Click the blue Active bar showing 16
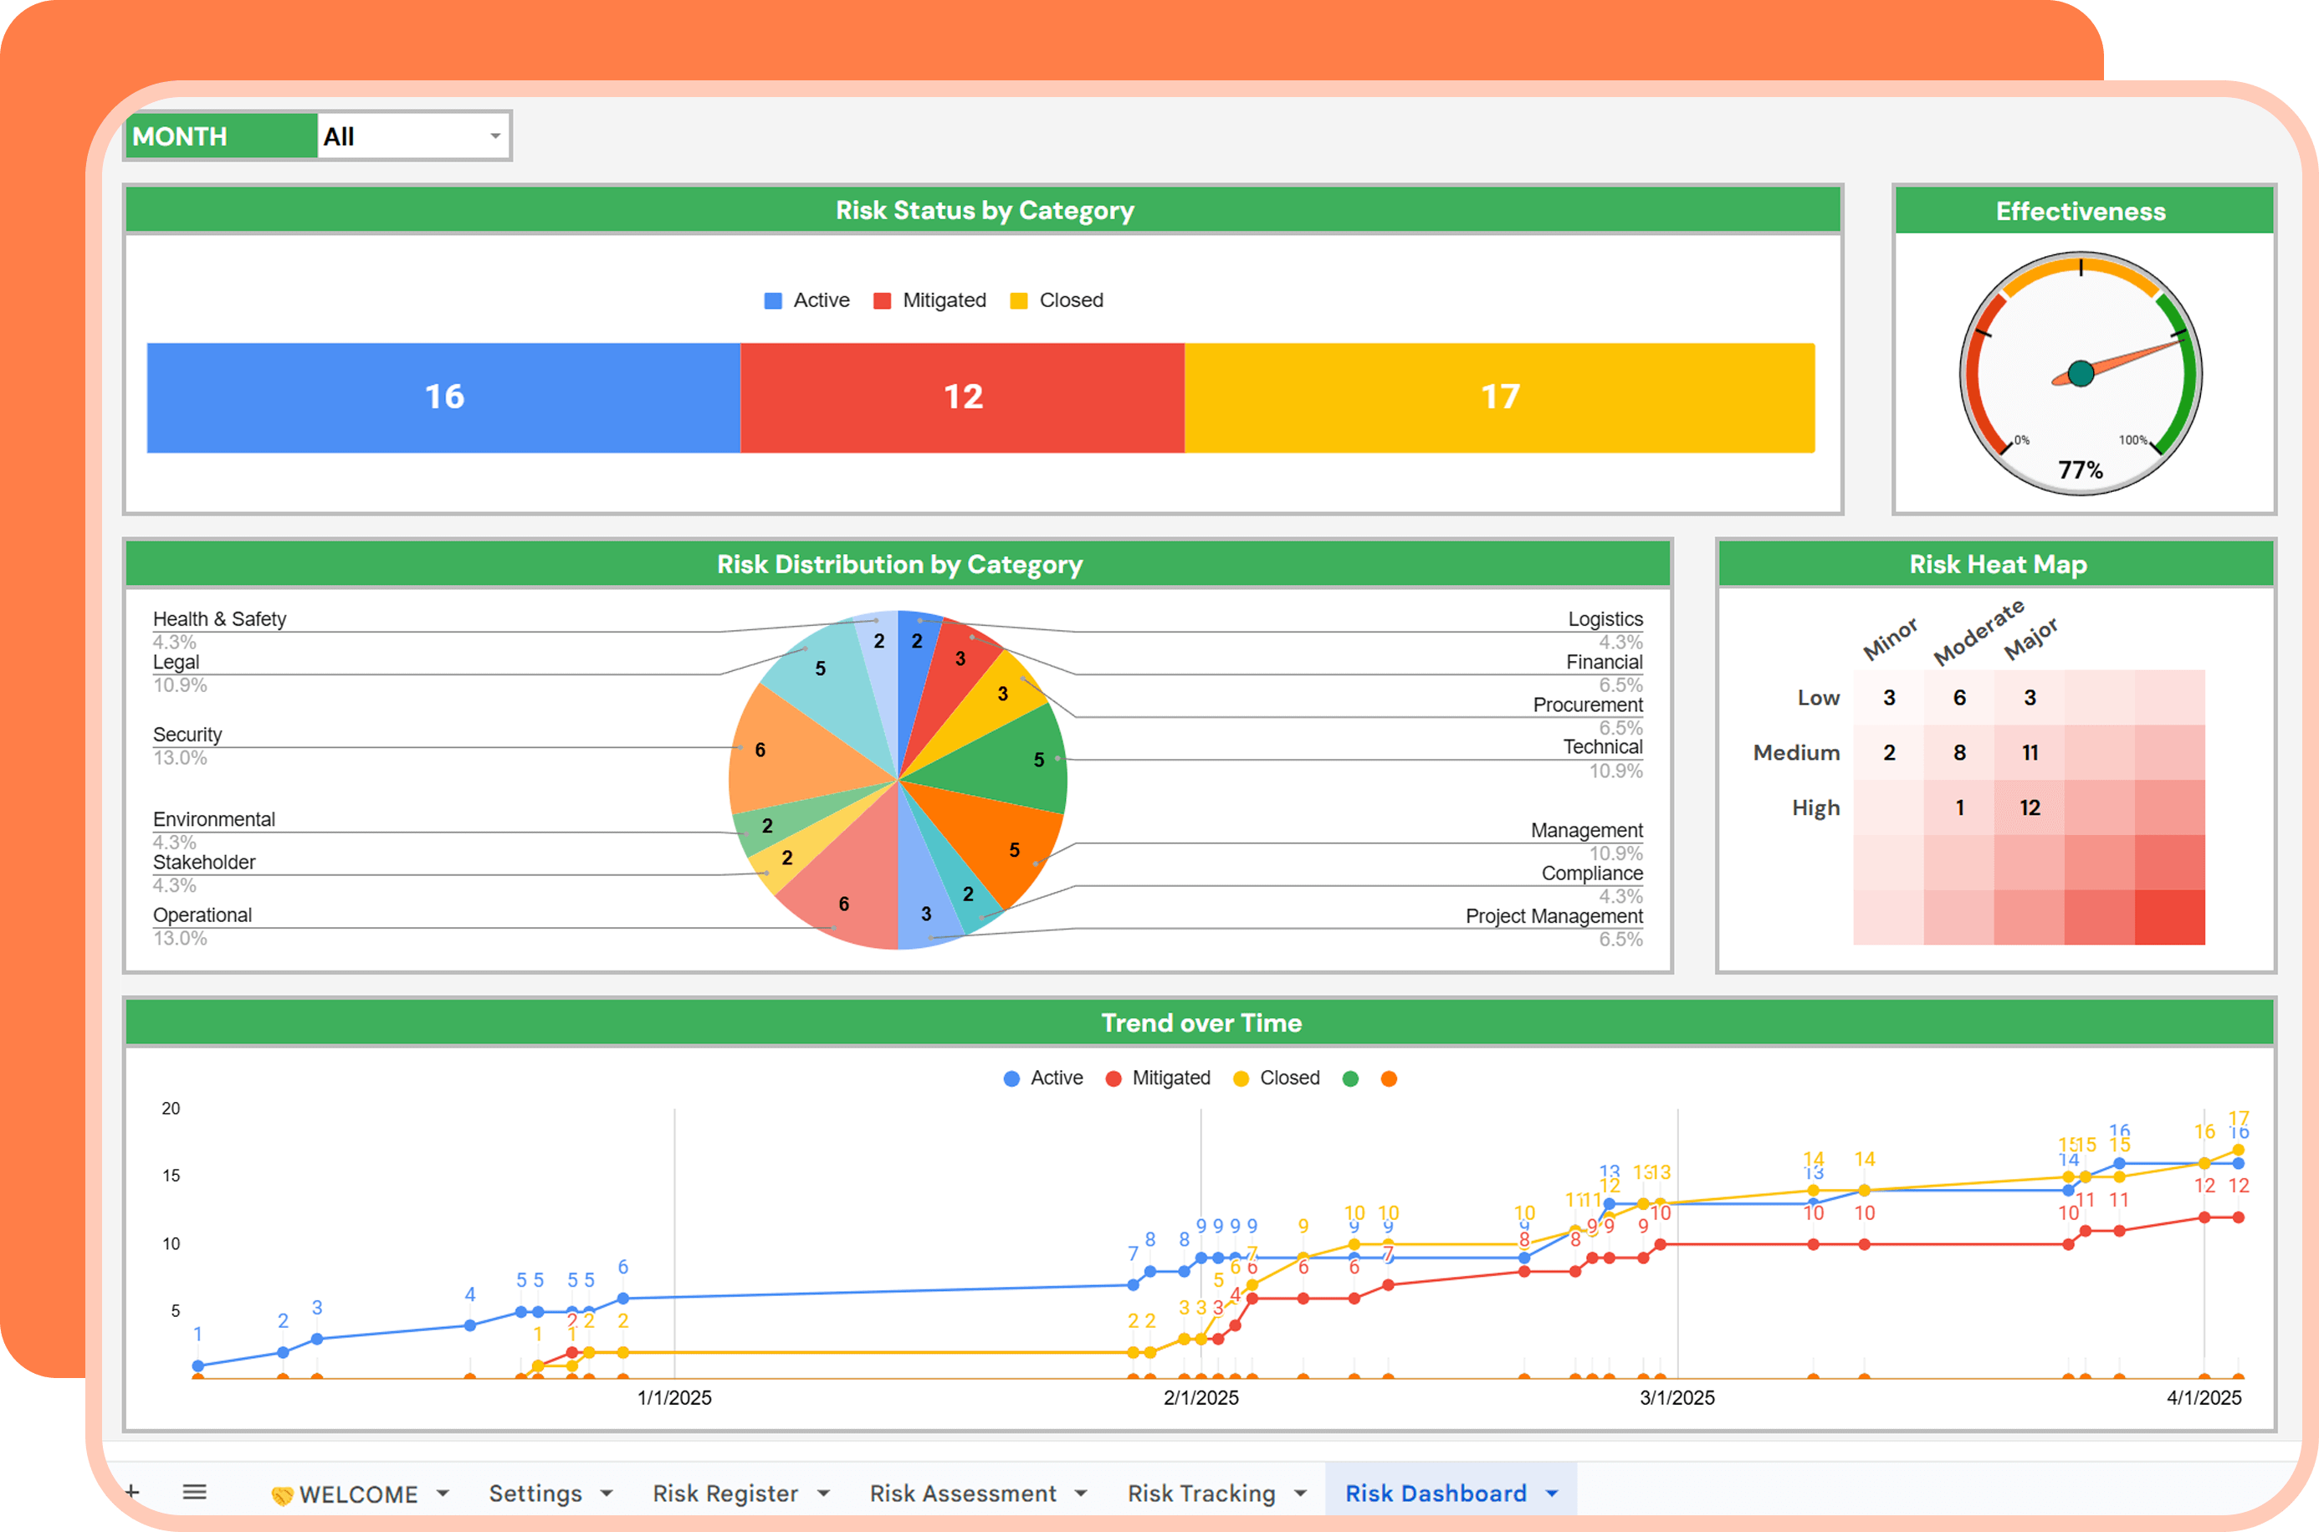The width and height of the screenshot is (2319, 1532). click(443, 397)
